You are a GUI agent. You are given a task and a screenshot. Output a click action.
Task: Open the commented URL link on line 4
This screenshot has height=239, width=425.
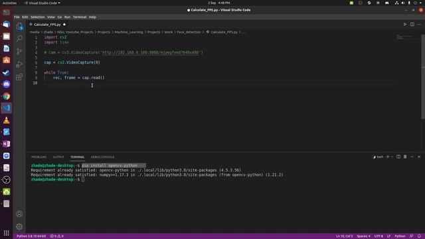(x=151, y=52)
